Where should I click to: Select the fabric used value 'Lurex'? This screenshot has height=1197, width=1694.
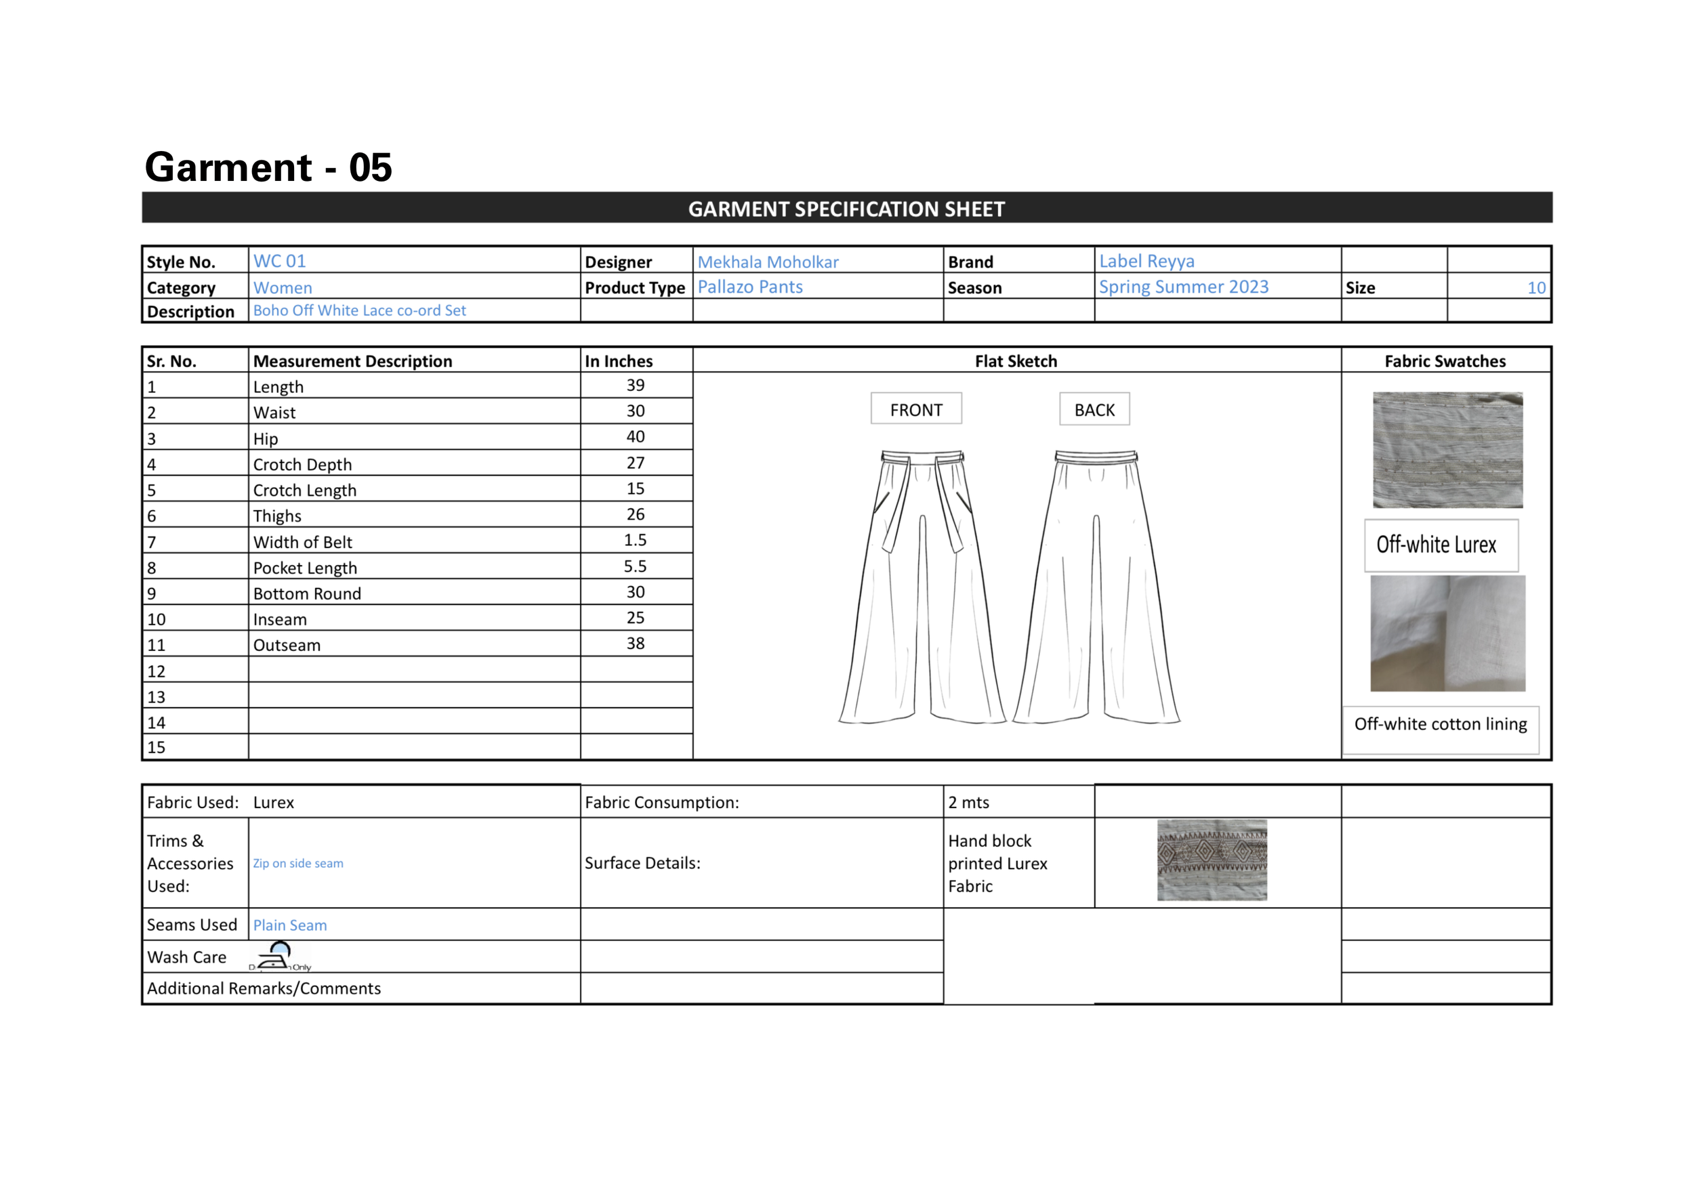click(x=273, y=803)
